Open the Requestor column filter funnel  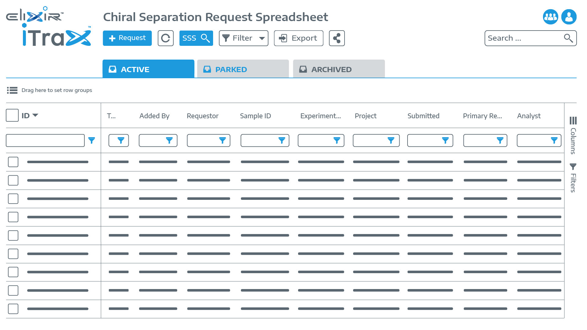[x=222, y=140]
